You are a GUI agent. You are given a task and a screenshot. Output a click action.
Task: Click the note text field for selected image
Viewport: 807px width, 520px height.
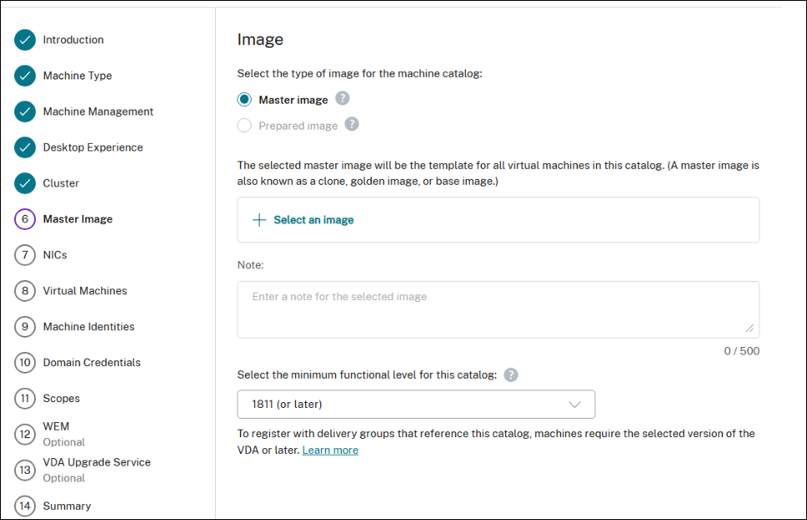pos(498,309)
